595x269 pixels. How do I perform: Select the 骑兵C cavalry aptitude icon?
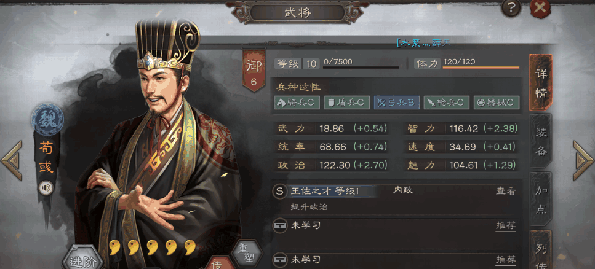coord(297,103)
